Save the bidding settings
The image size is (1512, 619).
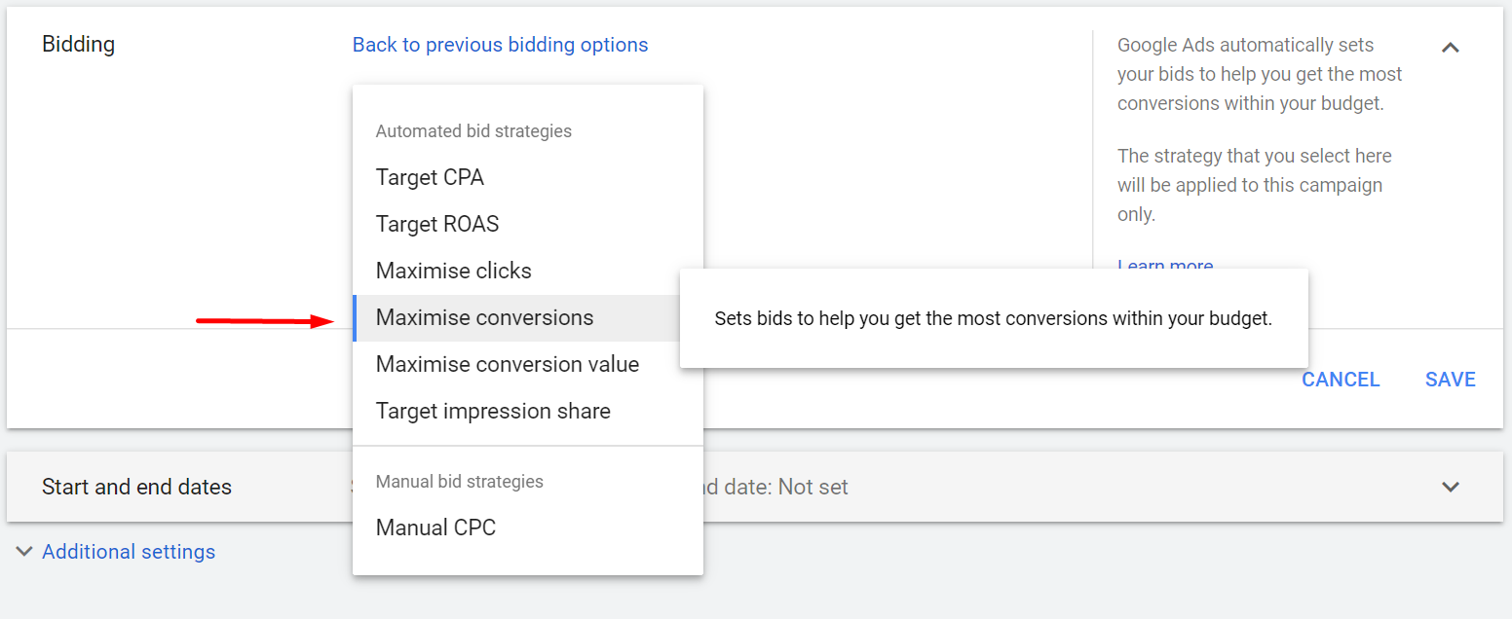tap(1450, 380)
